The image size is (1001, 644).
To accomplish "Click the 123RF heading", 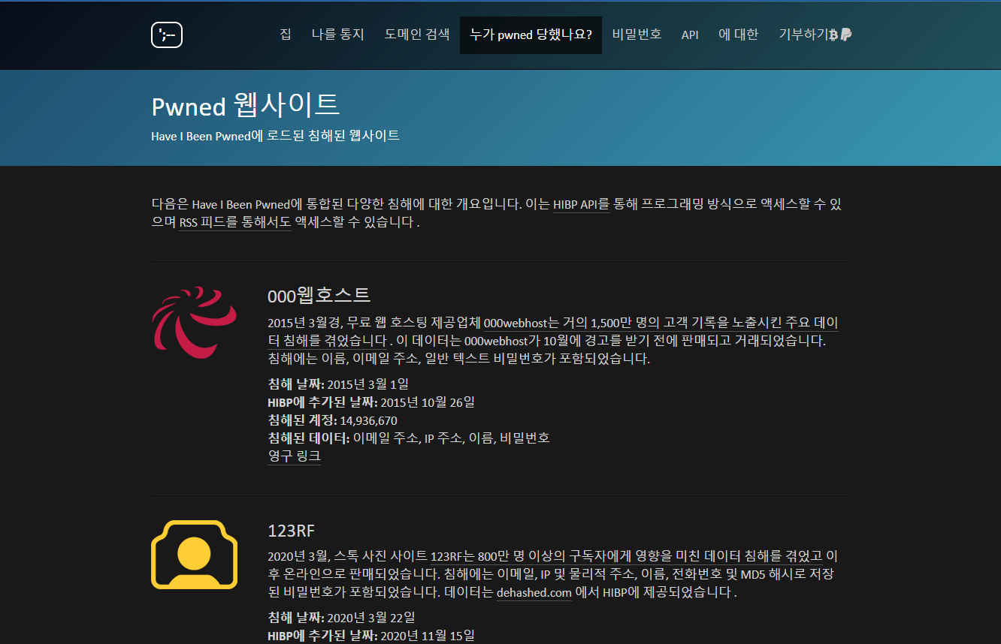I will (291, 531).
